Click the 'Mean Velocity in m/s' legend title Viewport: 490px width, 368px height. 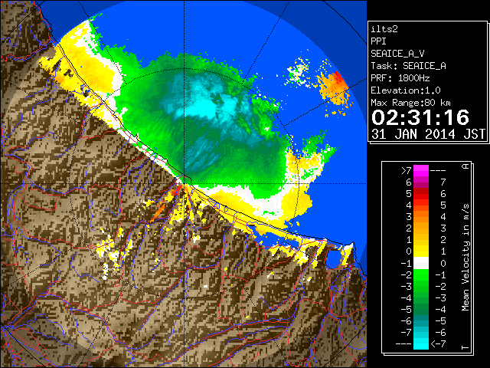(x=465, y=257)
